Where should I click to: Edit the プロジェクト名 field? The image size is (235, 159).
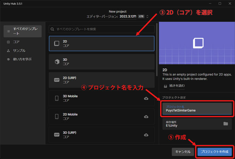(x=197, y=109)
